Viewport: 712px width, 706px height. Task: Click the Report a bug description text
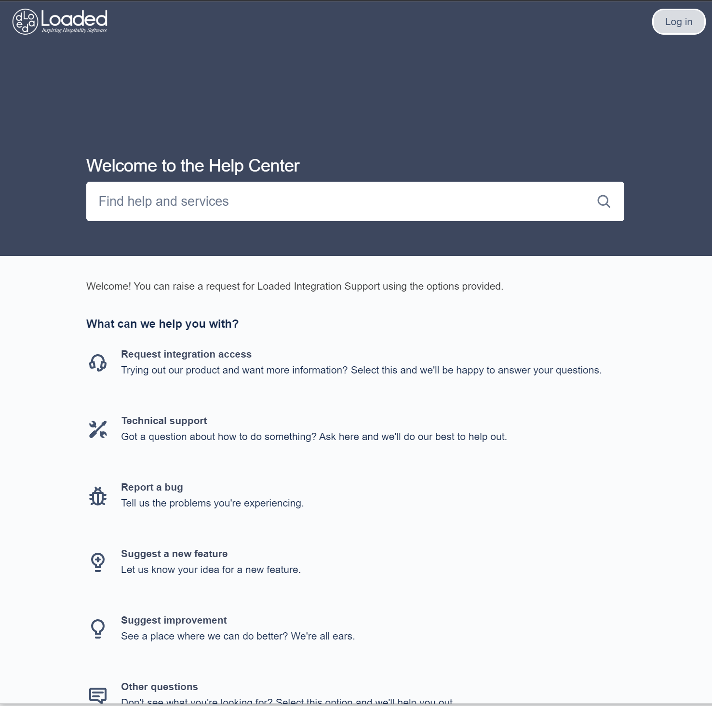tap(212, 503)
